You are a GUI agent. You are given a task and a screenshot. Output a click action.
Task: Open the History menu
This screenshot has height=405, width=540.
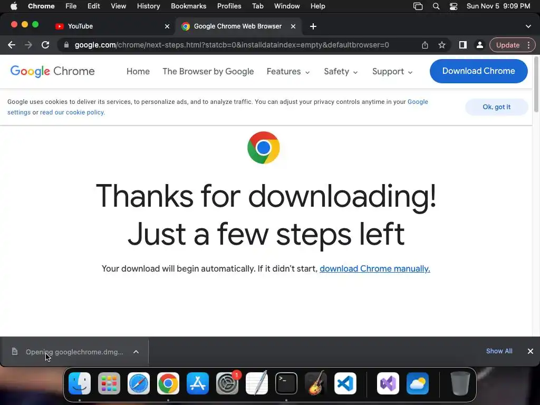pos(148,6)
